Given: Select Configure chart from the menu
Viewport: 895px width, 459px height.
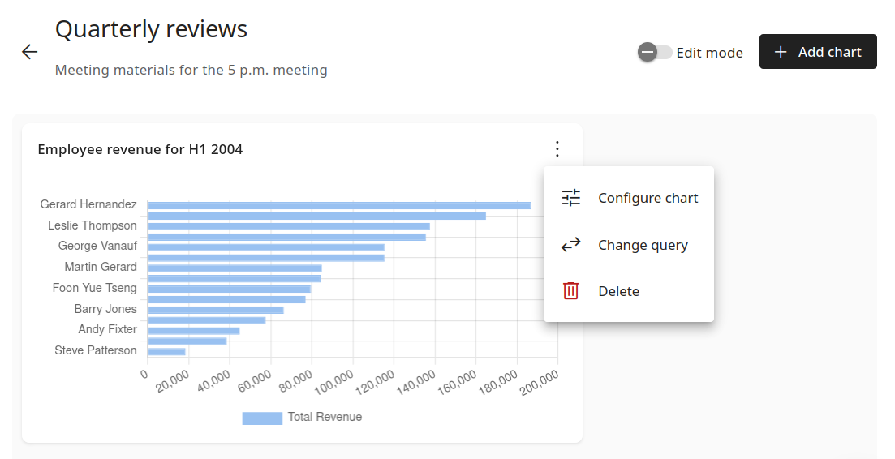Looking at the screenshot, I should pyautogui.click(x=648, y=198).
